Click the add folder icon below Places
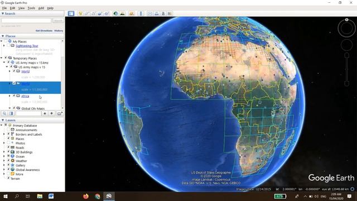357x201 pixels. point(60,113)
